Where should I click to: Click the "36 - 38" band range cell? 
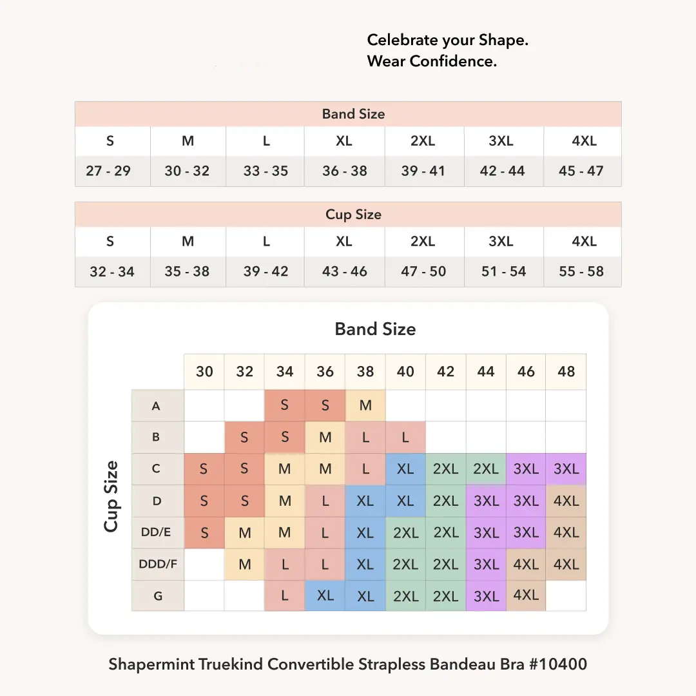(x=345, y=171)
